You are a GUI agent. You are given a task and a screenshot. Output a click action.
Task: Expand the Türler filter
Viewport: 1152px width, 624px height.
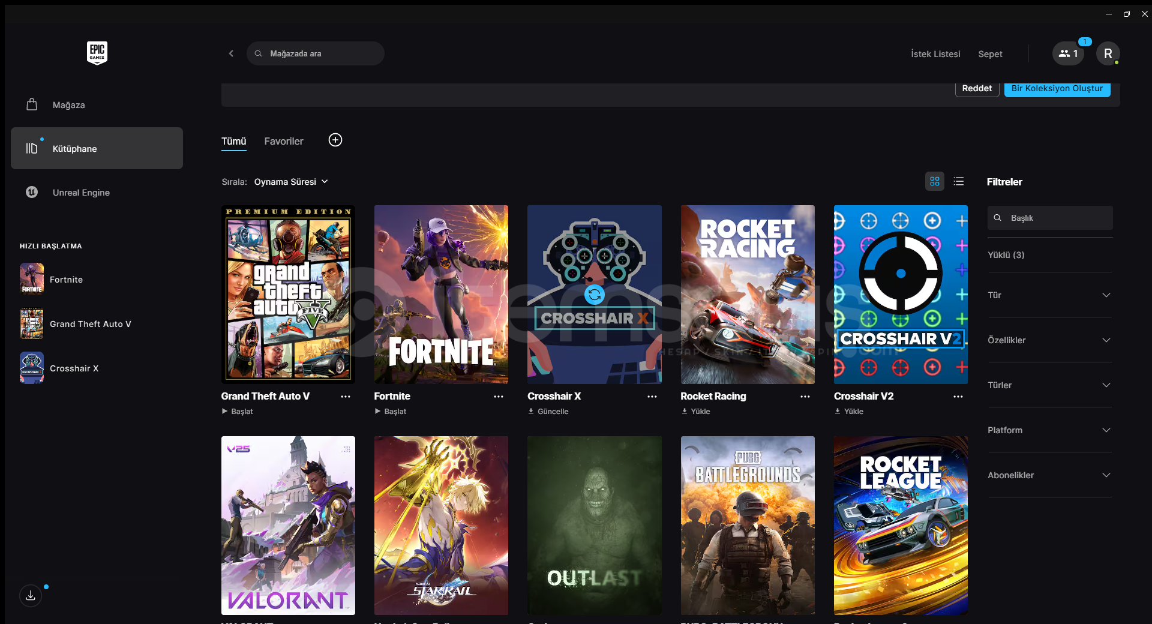pyautogui.click(x=1049, y=385)
